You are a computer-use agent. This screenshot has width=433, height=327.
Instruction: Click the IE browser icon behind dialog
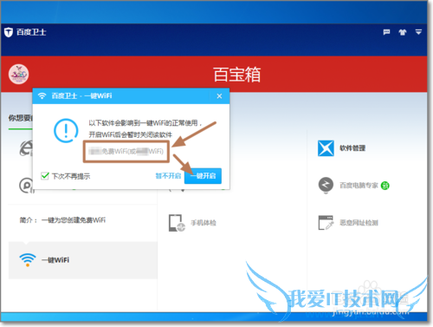[26, 148]
